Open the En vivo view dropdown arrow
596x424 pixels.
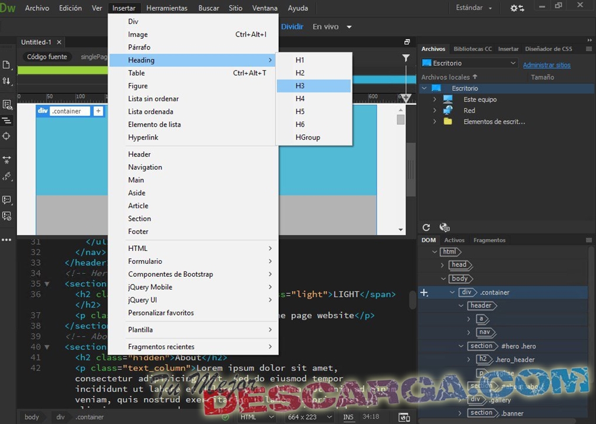point(349,27)
